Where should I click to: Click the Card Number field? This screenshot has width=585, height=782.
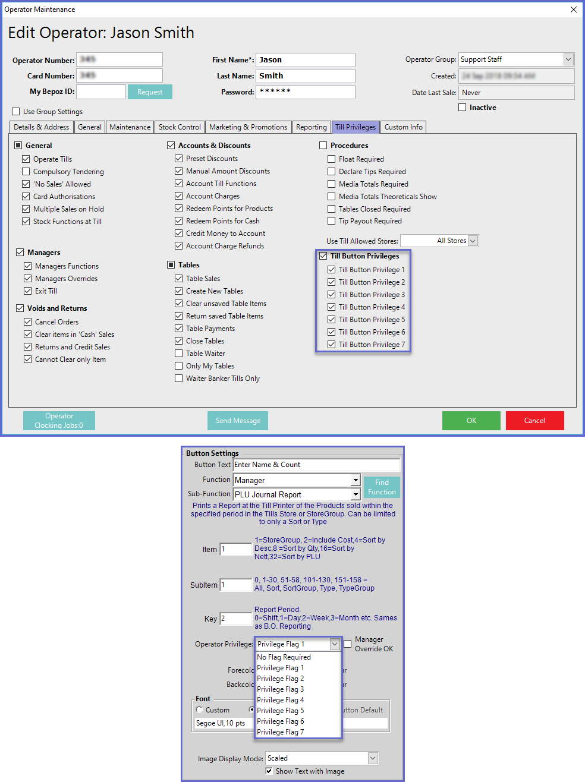point(119,75)
